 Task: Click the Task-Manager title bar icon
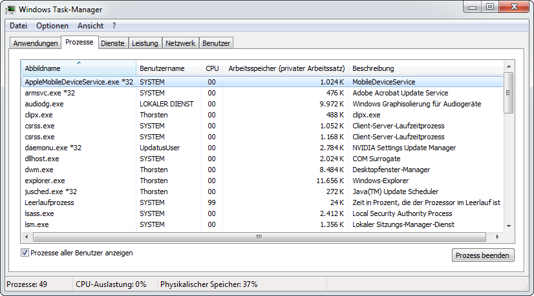11,10
